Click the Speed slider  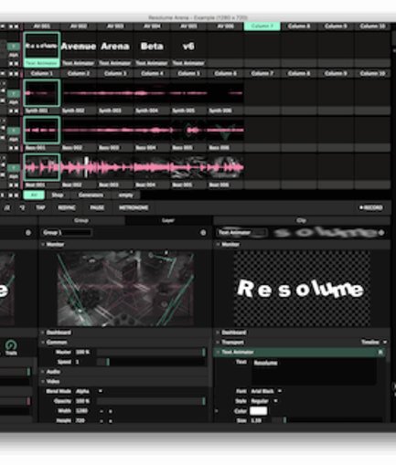151,362
